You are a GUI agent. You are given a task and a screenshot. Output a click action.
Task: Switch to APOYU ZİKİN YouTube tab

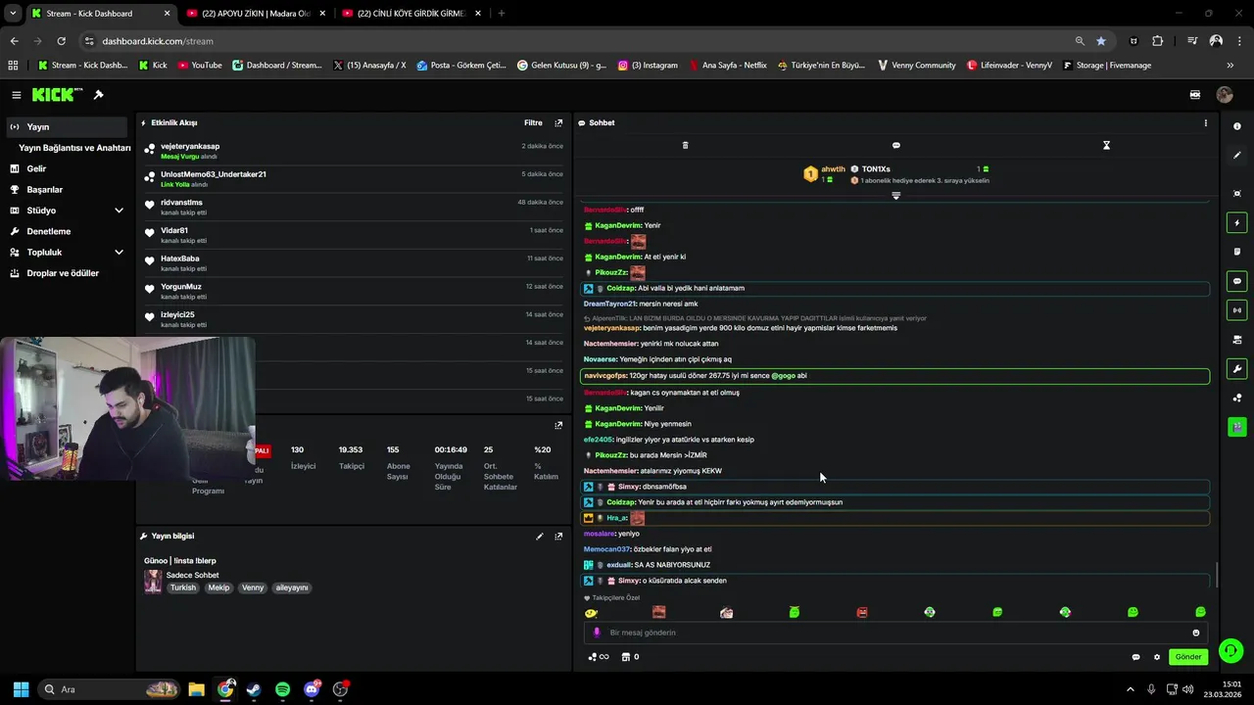[257, 13]
